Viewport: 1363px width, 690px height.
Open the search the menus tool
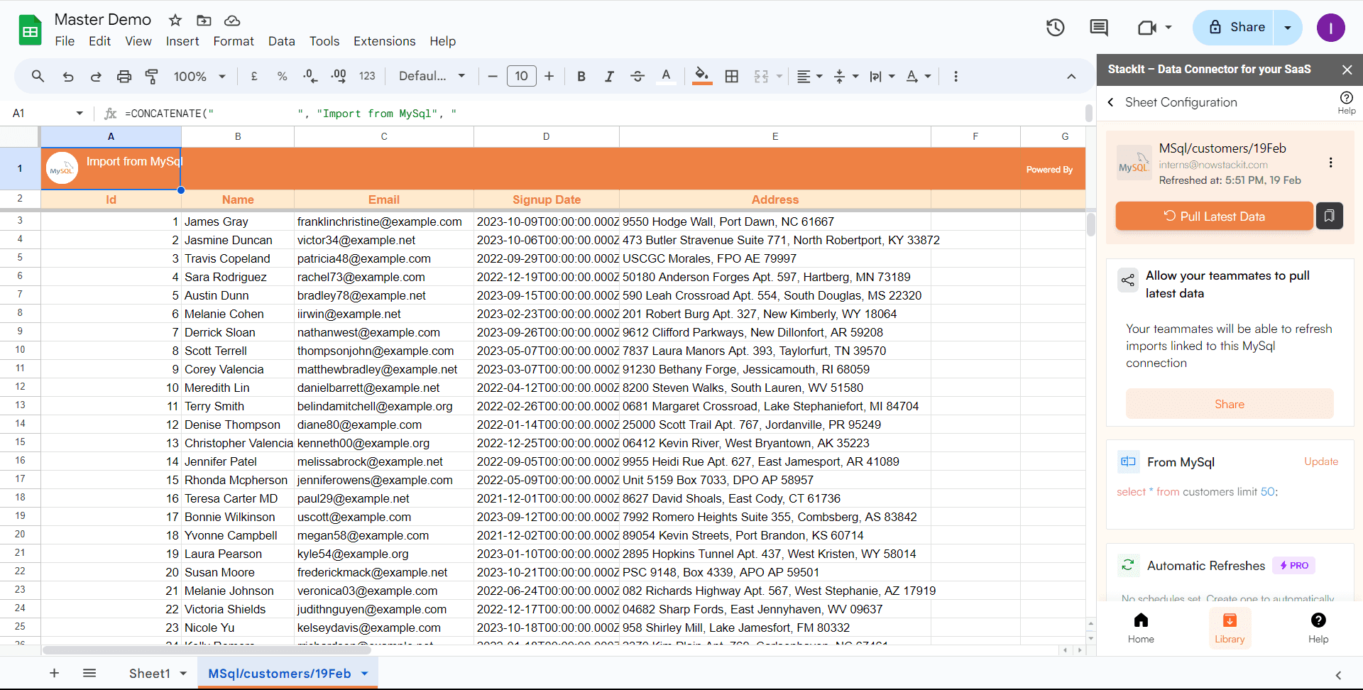38,76
